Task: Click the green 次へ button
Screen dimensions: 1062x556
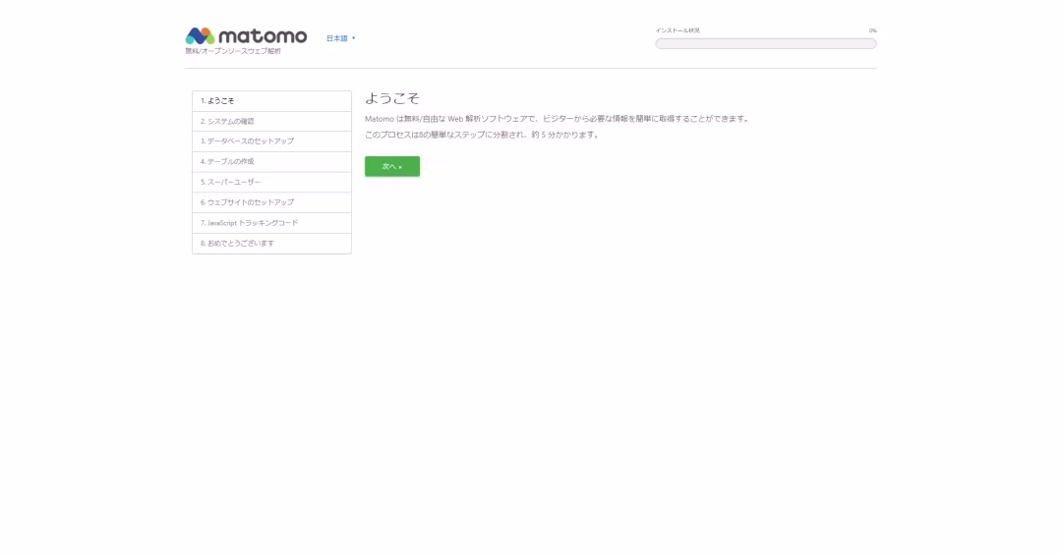Action: pos(392,166)
